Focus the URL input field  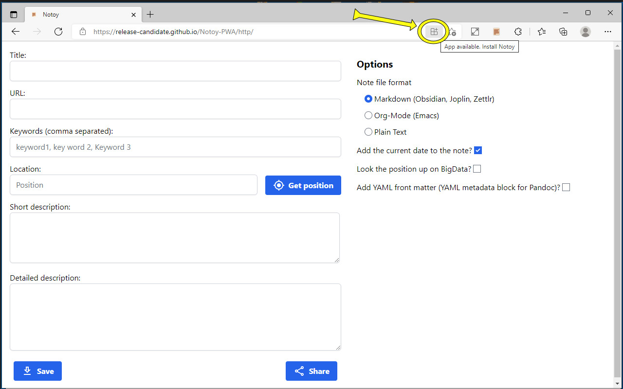175,109
